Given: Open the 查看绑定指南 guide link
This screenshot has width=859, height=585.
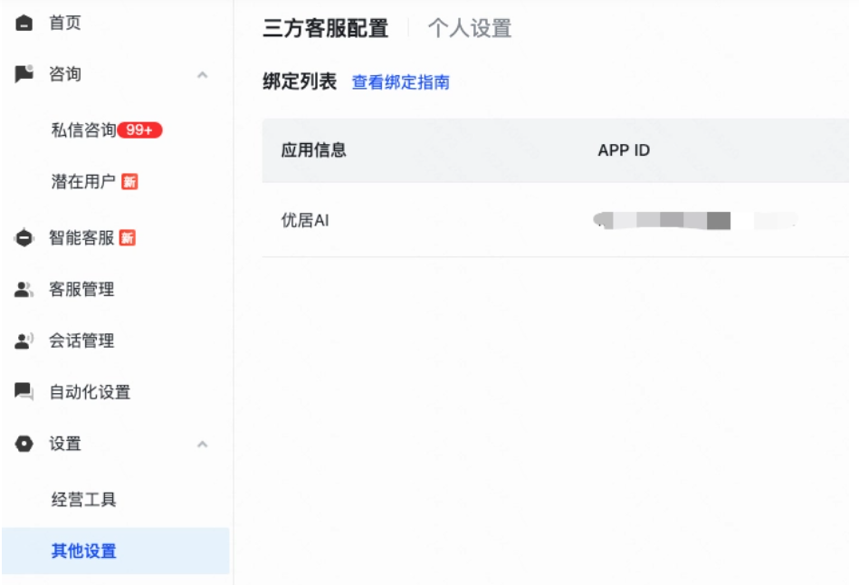Looking at the screenshot, I should point(401,82).
